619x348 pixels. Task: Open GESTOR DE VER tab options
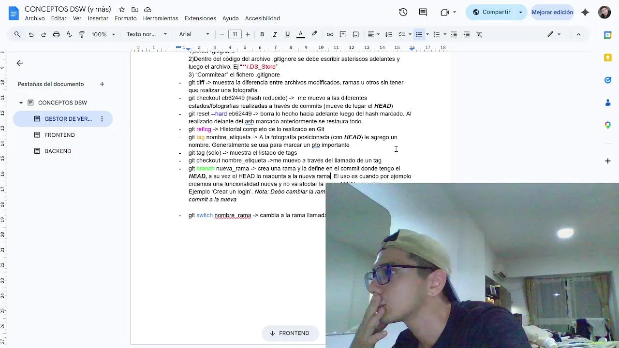(x=102, y=119)
